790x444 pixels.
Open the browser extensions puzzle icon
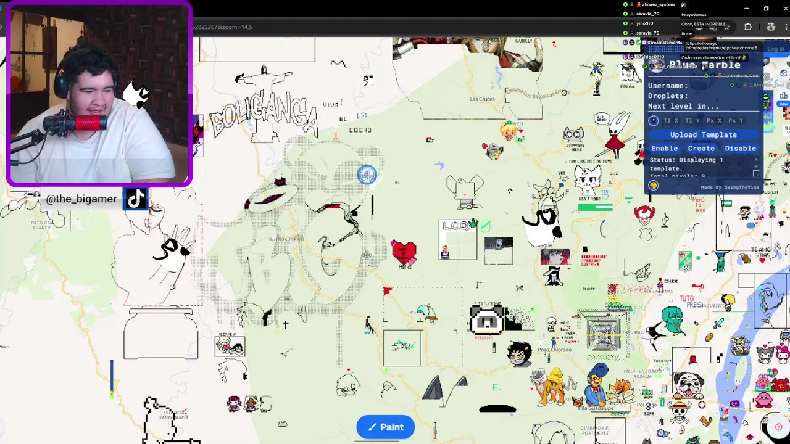pyautogui.click(x=748, y=27)
